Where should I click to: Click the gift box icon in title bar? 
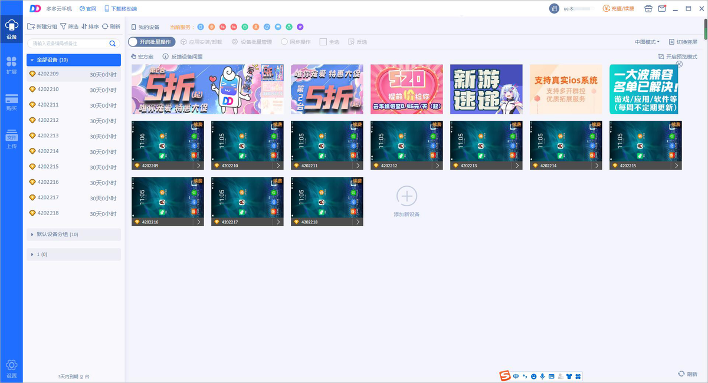[648, 9]
